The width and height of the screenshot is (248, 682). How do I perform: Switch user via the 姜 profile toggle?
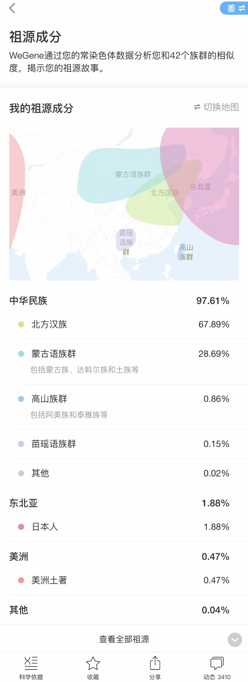(234, 8)
